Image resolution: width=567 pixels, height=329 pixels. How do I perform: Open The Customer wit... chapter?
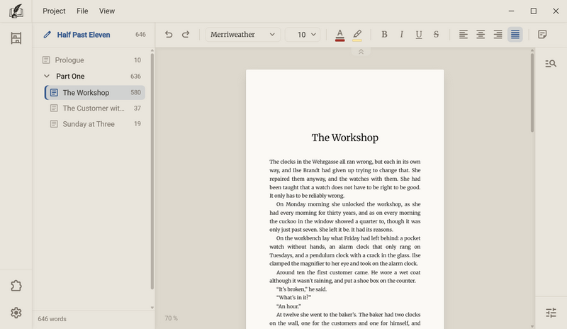coord(95,108)
